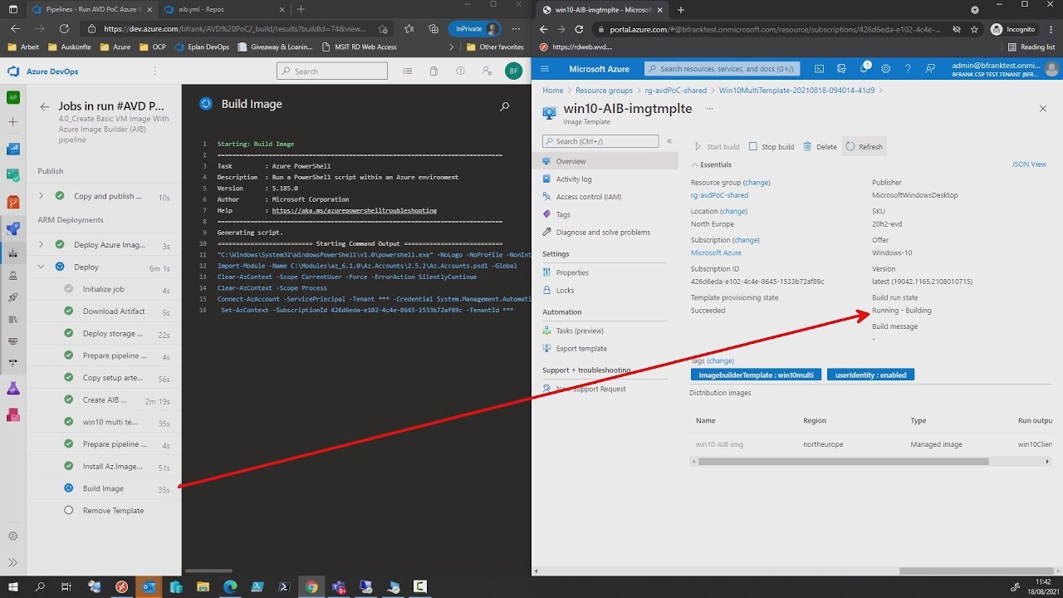Open Azure portal hamburger menu
This screenshot has width=1063, height=598.
point(546,69)
